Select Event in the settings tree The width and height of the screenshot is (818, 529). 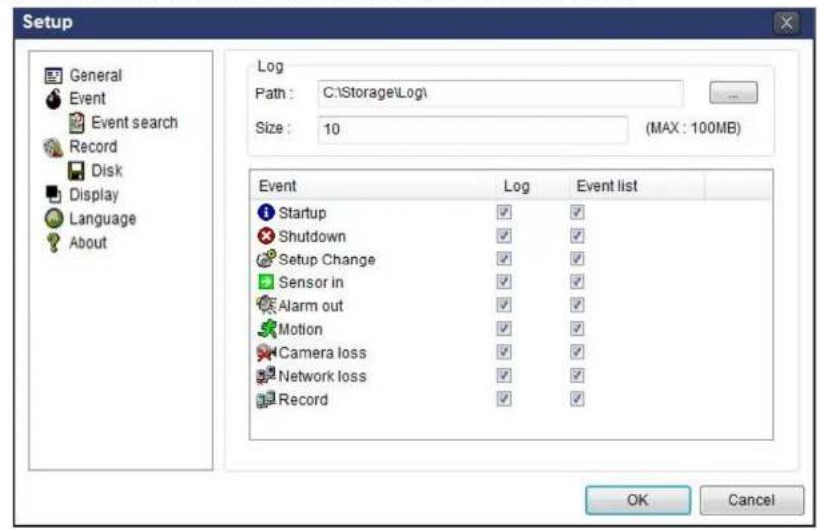pyautogui.click(x=87, y=98)
